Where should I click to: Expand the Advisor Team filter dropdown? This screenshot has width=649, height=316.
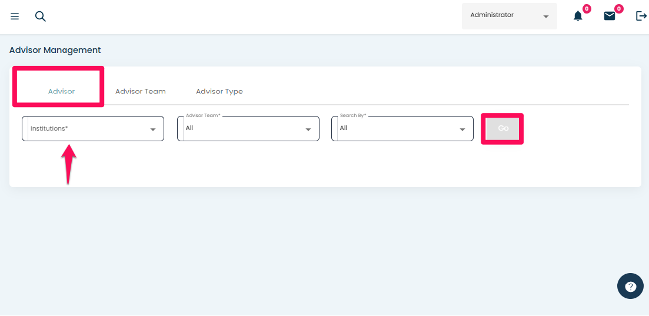click(244, 129)
